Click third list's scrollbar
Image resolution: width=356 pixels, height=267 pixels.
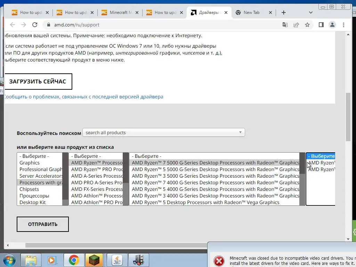302,179
